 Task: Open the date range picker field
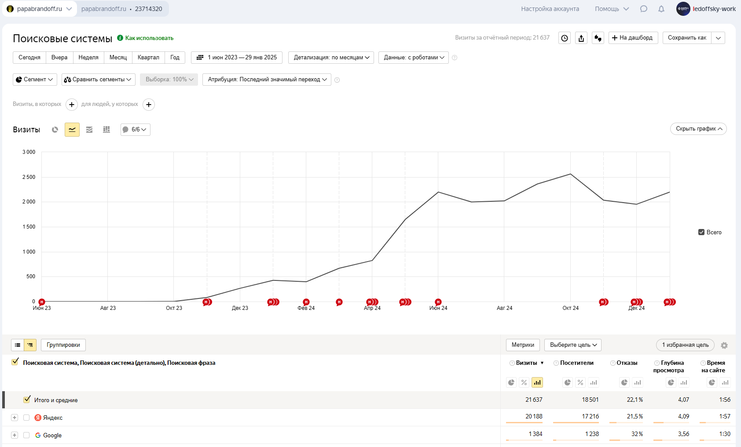pos(237,58)
